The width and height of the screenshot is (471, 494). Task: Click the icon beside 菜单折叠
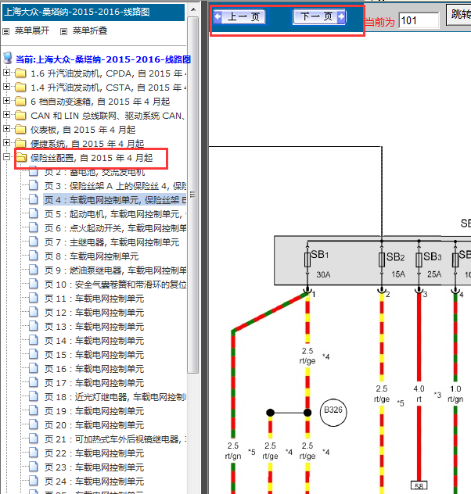coord(63,31)
